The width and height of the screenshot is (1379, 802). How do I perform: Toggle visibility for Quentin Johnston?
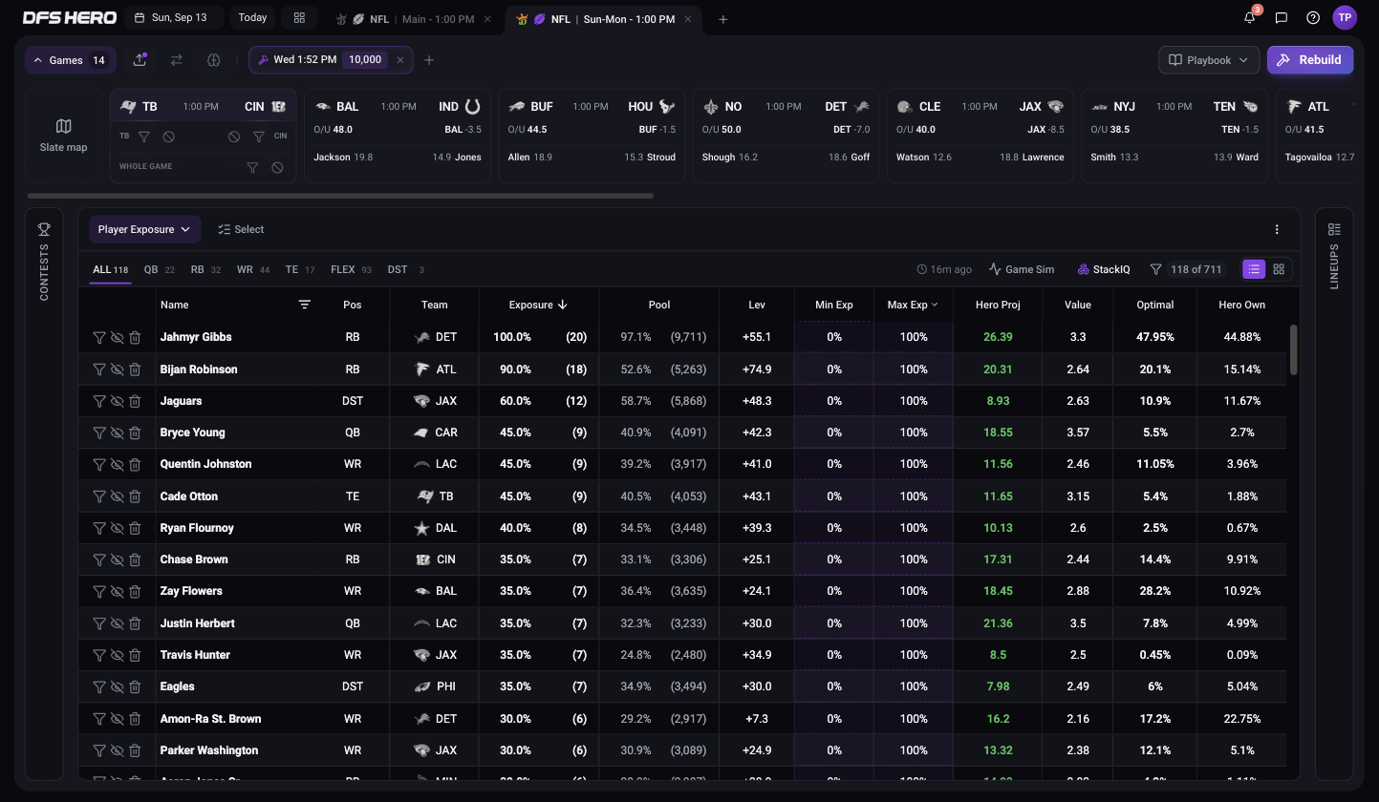(117, 464)
